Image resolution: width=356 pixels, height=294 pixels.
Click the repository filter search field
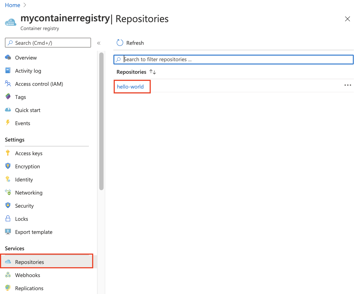click(233, 59)
